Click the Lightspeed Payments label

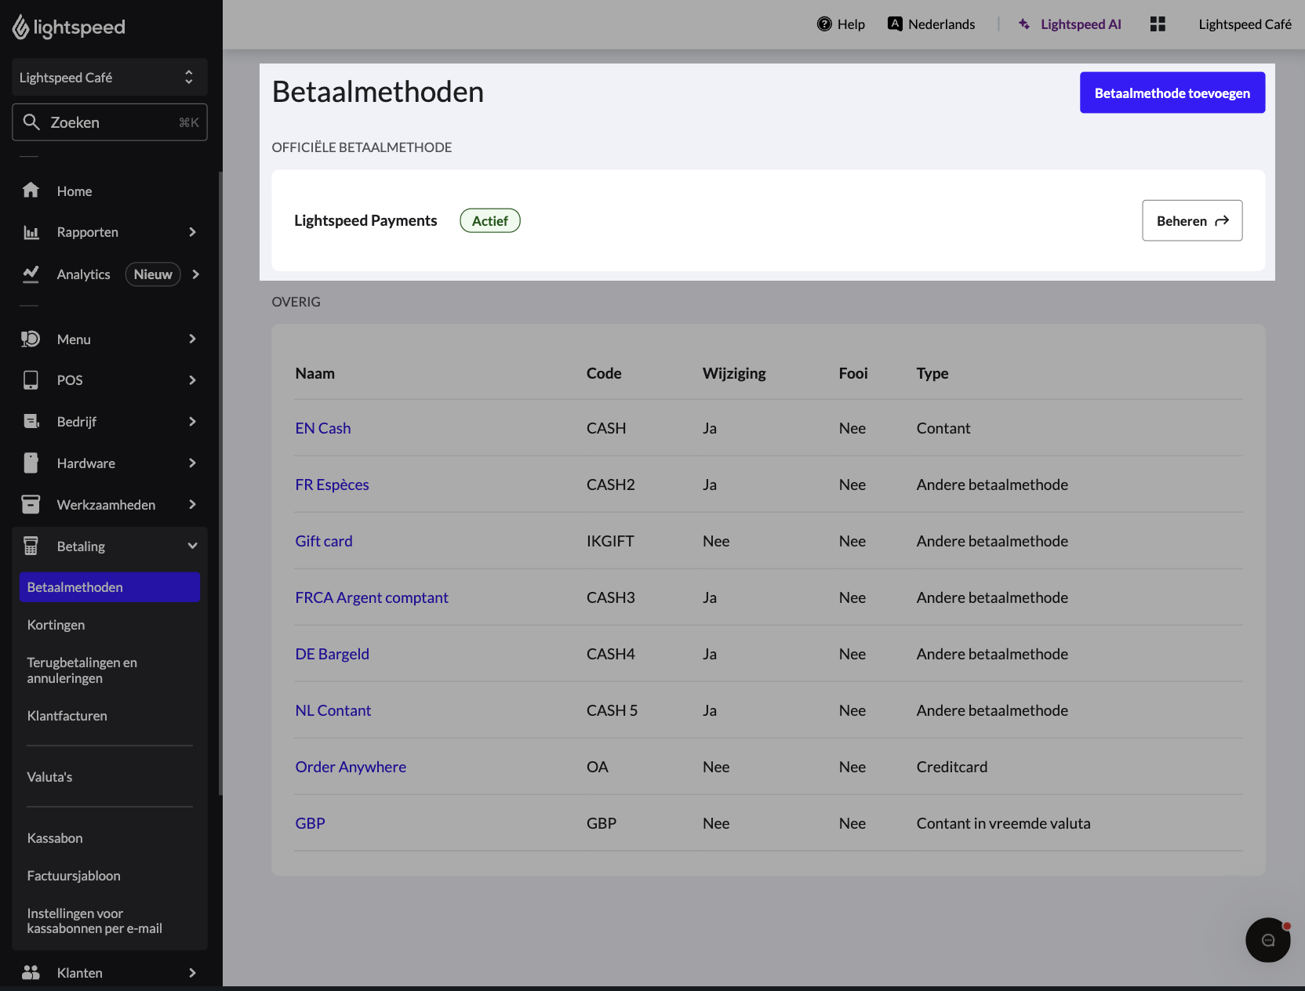365,220
